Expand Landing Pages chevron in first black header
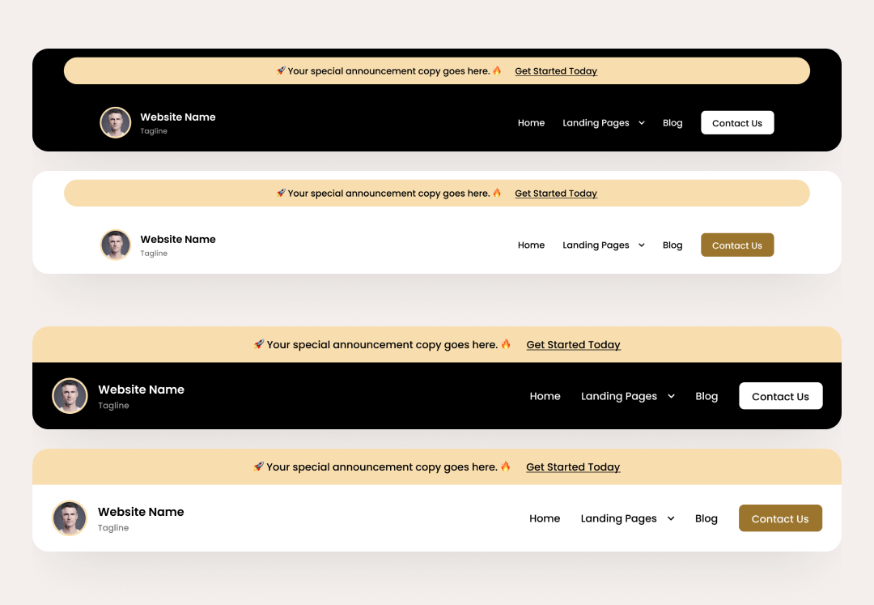This screenshot has width=874, height=605. click(642, 122)
